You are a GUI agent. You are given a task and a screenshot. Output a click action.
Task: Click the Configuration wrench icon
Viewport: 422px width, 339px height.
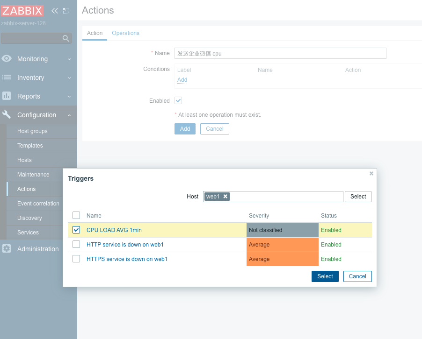point(7,115)
